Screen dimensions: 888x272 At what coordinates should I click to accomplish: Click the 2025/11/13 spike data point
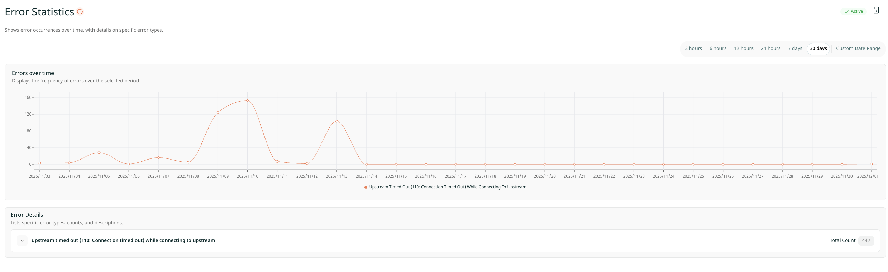(336, 121)
